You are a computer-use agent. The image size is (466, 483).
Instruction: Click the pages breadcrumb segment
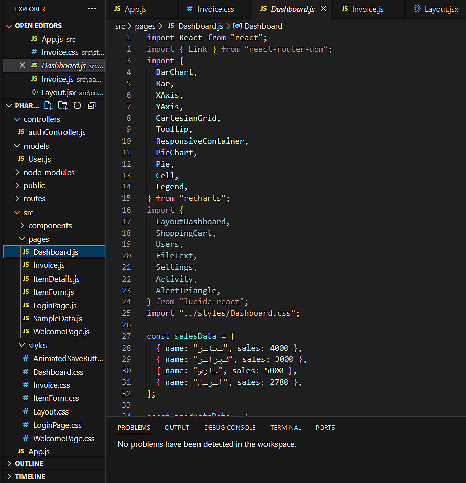pyautogui.click(x=145, y=26)
